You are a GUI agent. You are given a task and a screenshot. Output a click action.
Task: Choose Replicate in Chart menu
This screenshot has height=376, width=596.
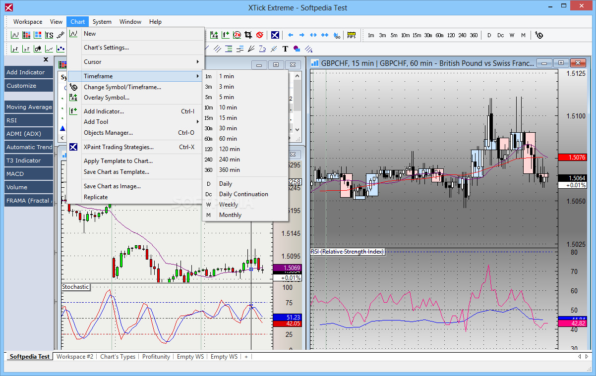tap(136, 197)
